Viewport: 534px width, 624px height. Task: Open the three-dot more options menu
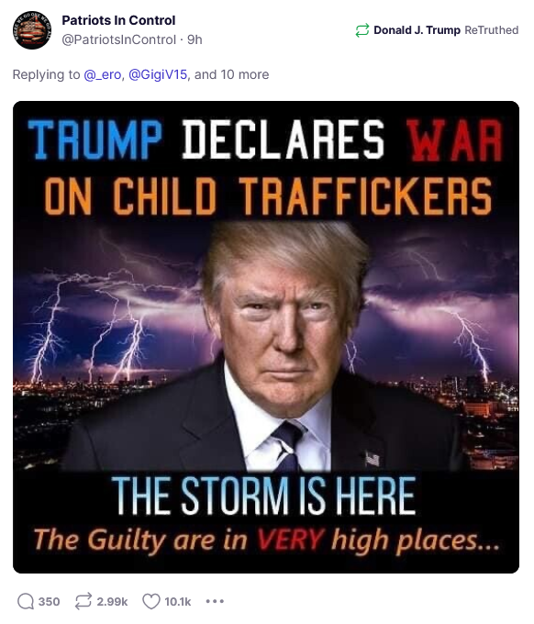click(x=215, y=601)
